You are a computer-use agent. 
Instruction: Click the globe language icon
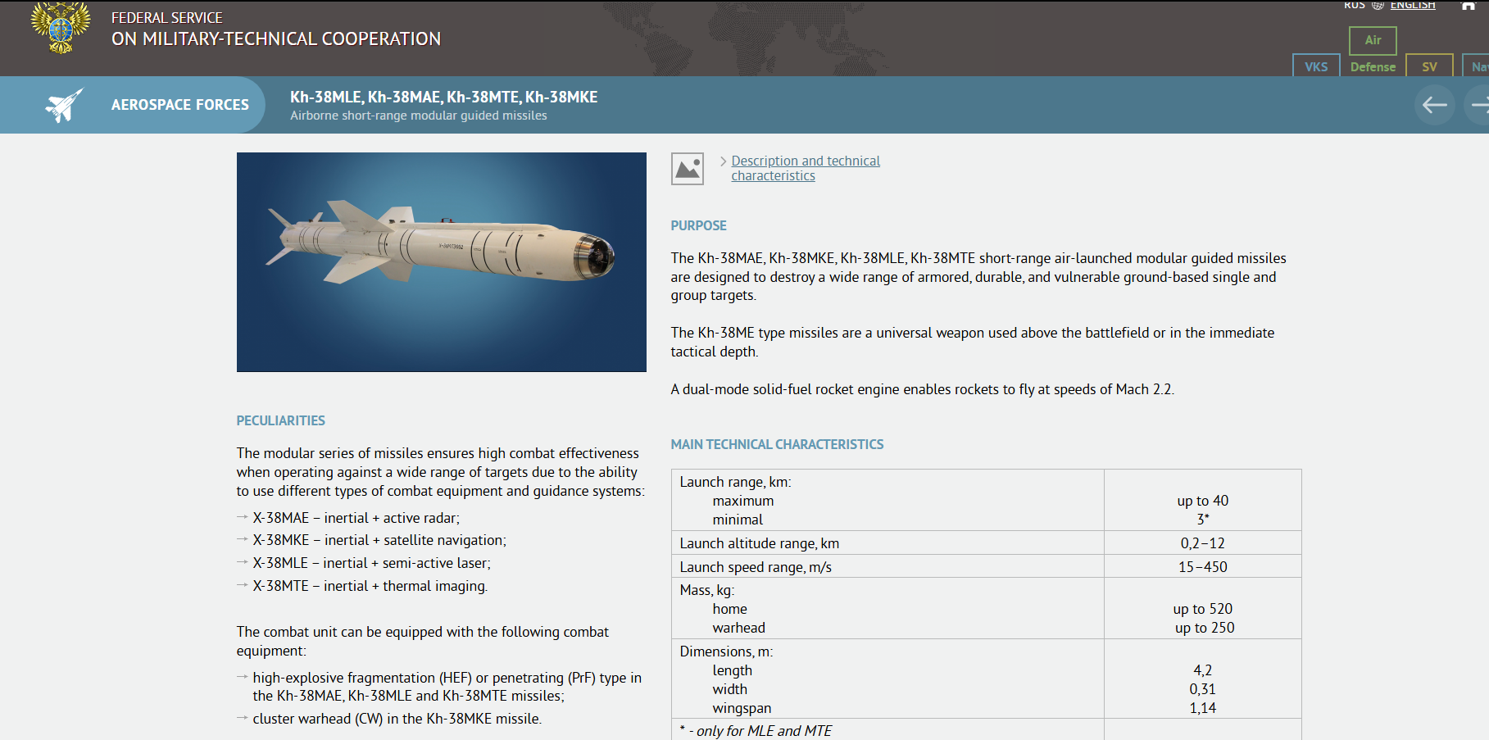[1378, 5]
